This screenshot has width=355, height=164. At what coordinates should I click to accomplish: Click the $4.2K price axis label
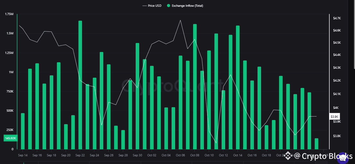(x=337, y=81)
